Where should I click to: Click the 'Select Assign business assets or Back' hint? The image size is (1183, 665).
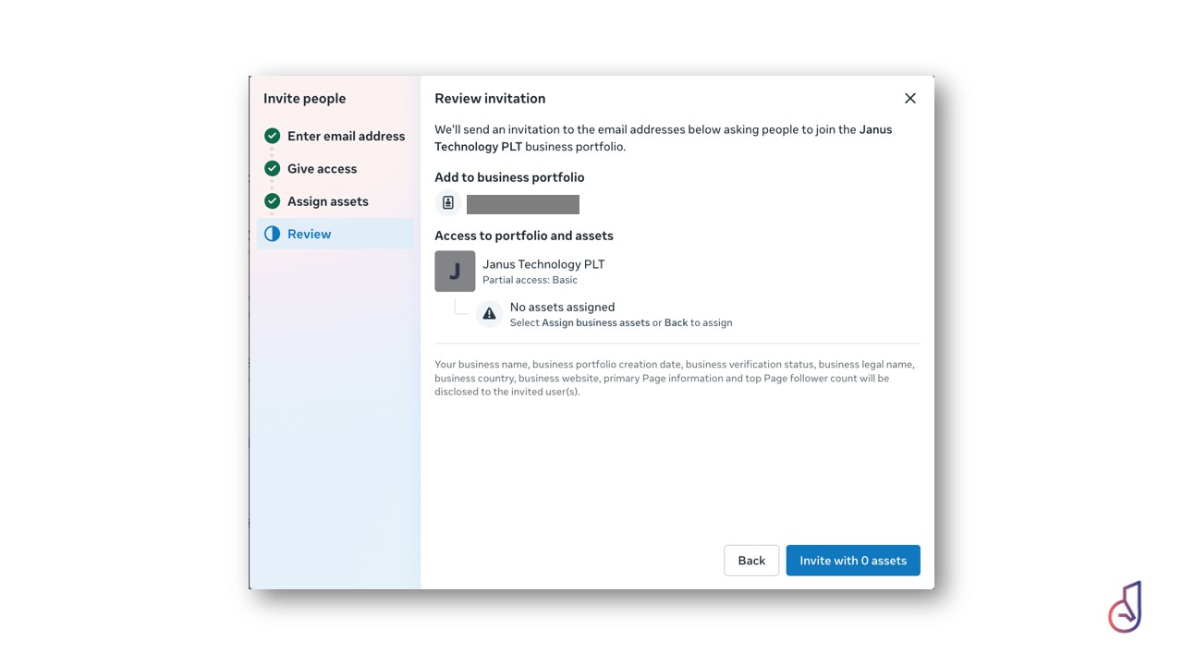coord(621,323)
